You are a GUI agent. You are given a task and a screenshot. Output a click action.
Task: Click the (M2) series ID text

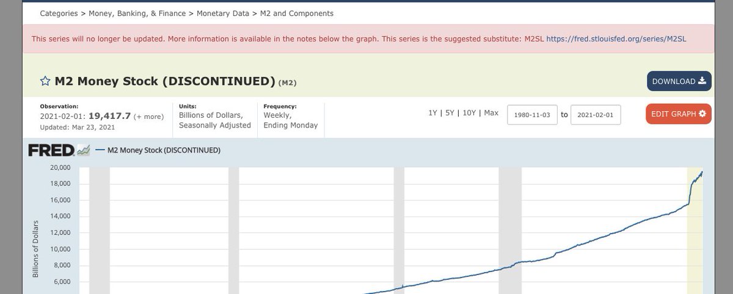tap(287, 82)
